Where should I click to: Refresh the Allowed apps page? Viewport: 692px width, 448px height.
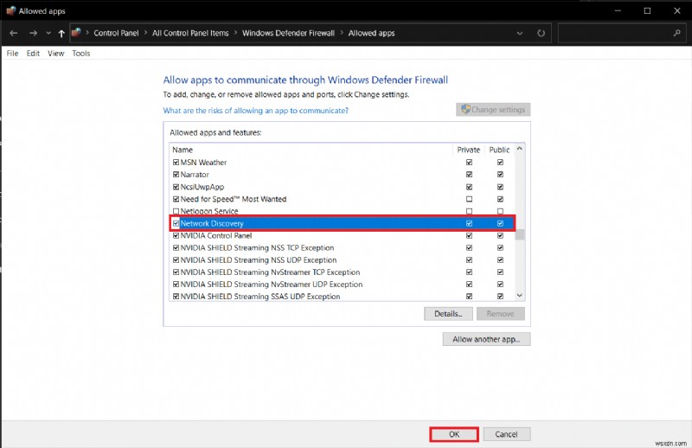[541, 33]
